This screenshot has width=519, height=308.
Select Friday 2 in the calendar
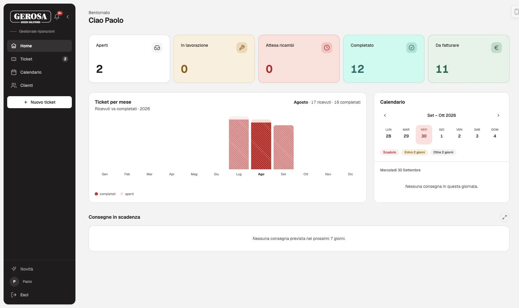tap(459, 135)
